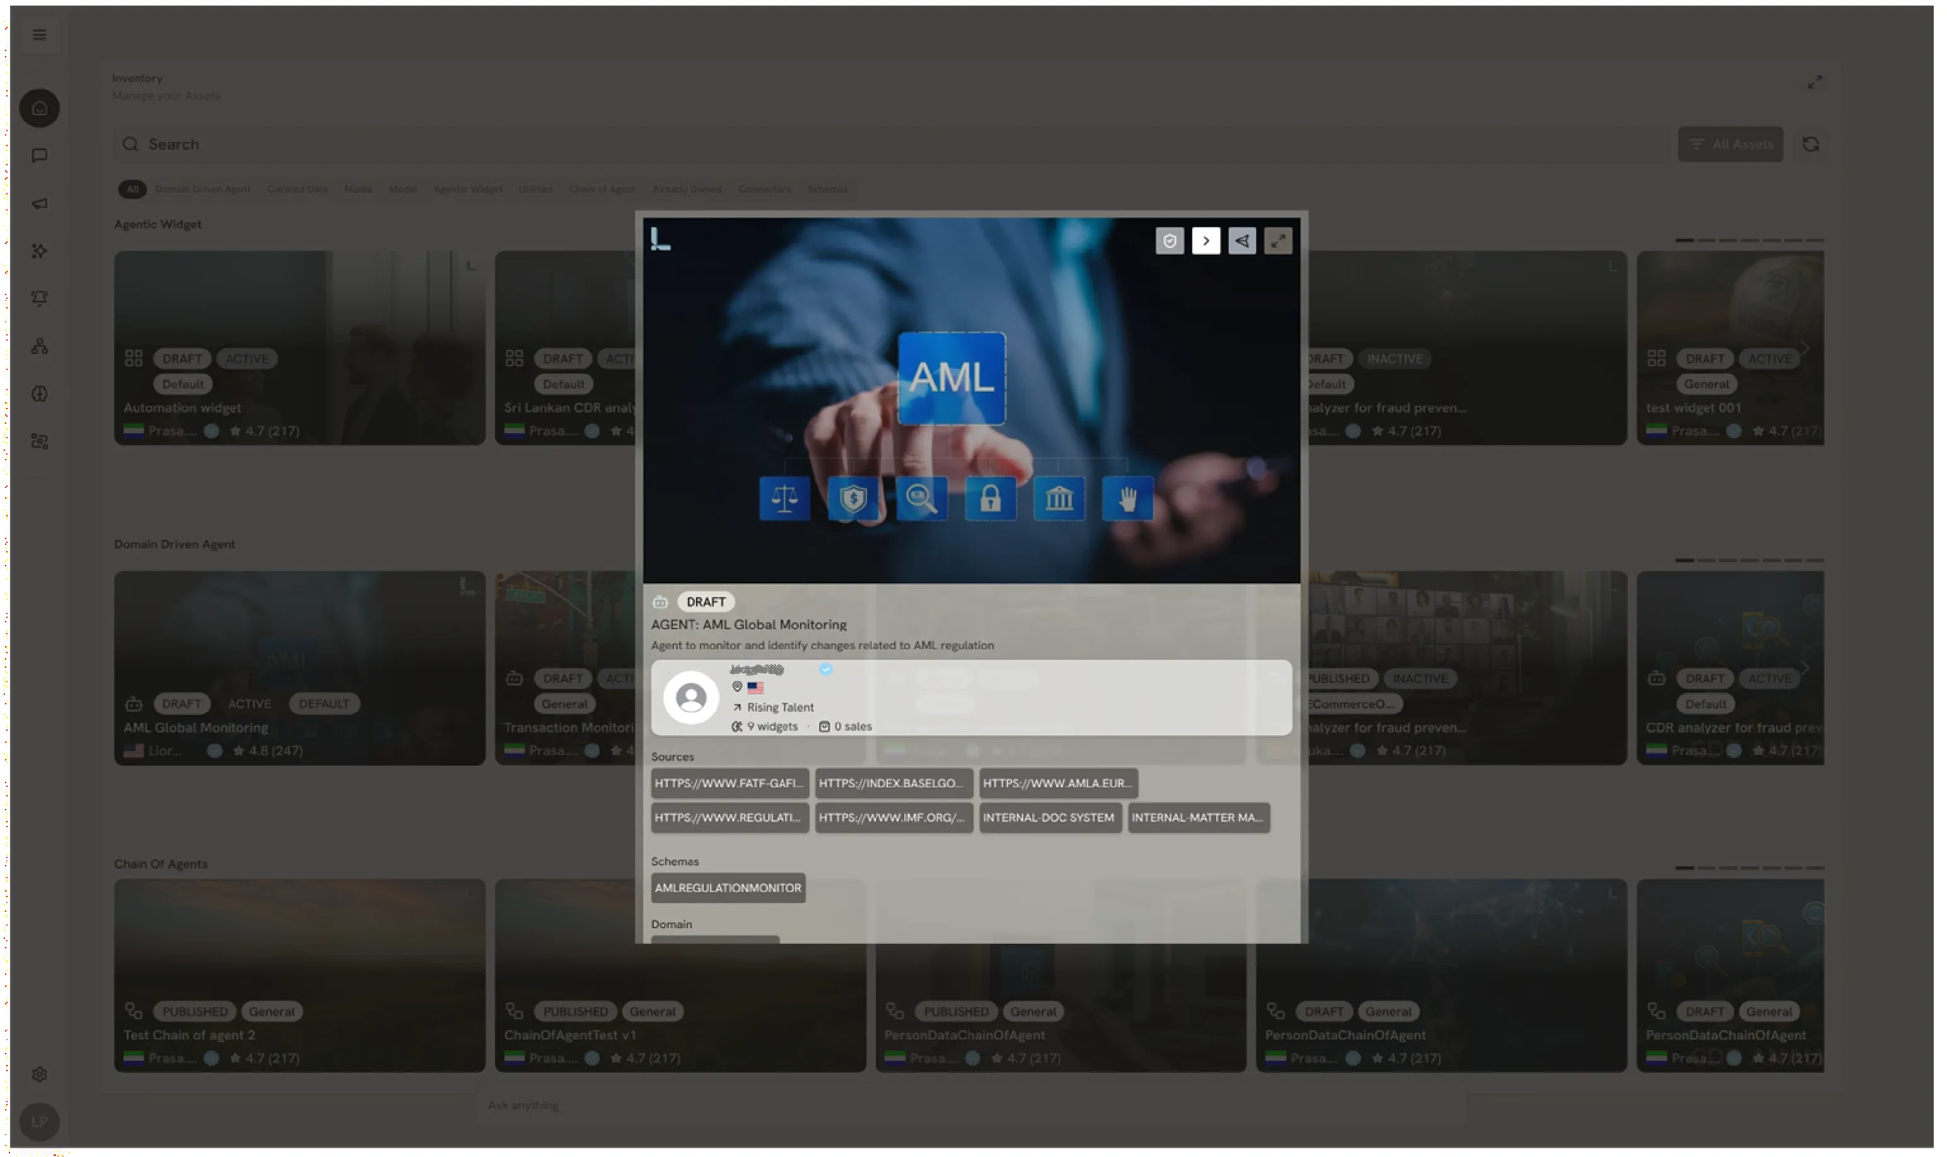The width and height of the screenshot is (1947, 1157).
Task: Click the profile avatar in the creator card
Action: [x=690, y=698]
